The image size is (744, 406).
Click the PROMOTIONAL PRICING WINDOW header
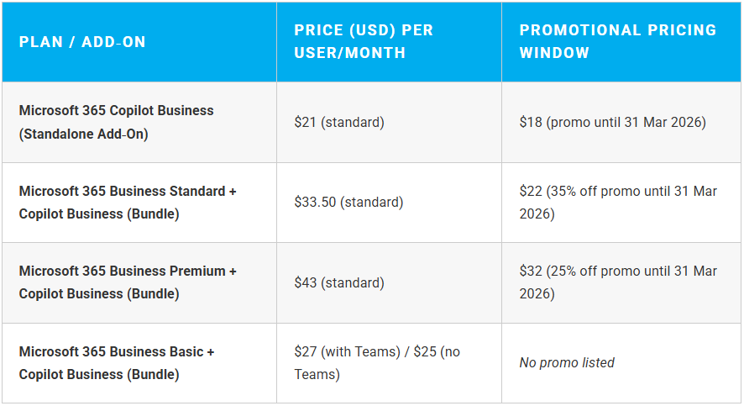click(617, 41)
